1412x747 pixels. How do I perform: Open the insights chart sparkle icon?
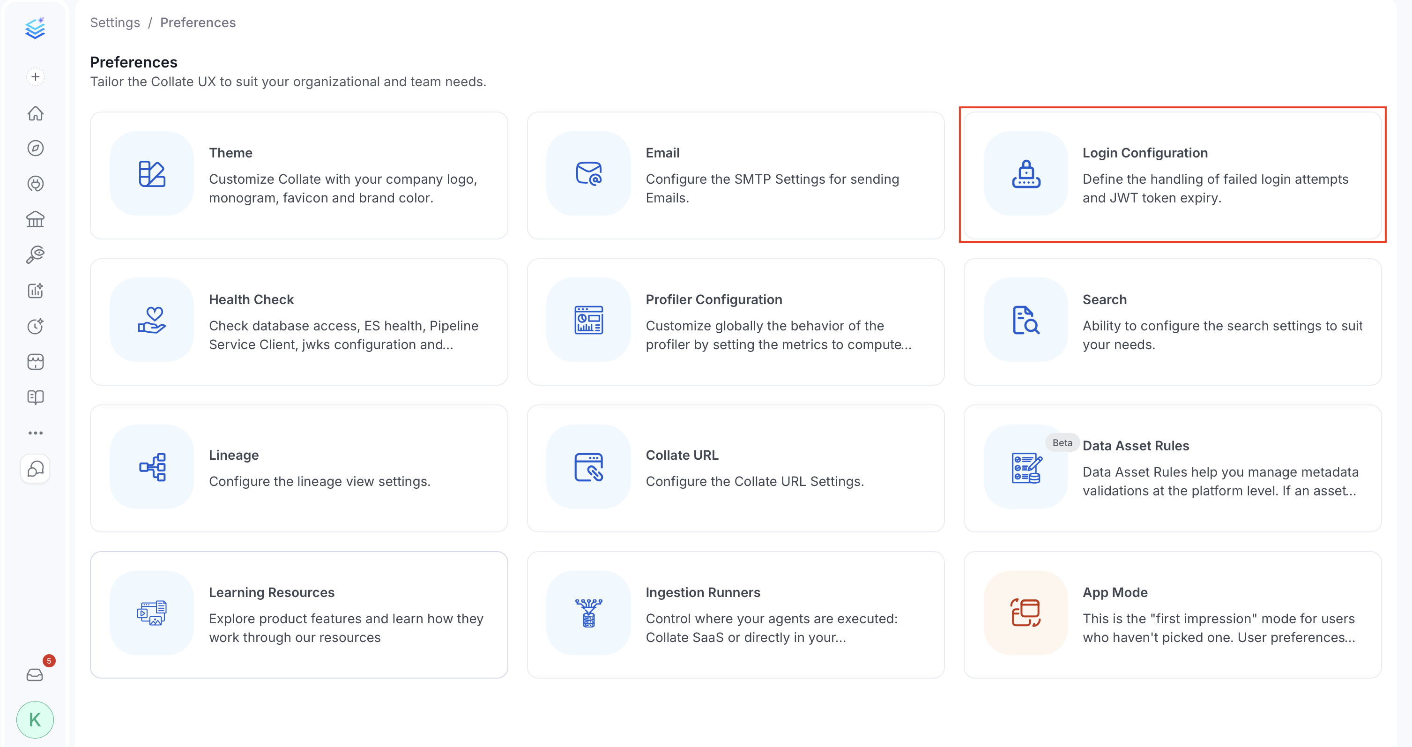pos(35,291)
